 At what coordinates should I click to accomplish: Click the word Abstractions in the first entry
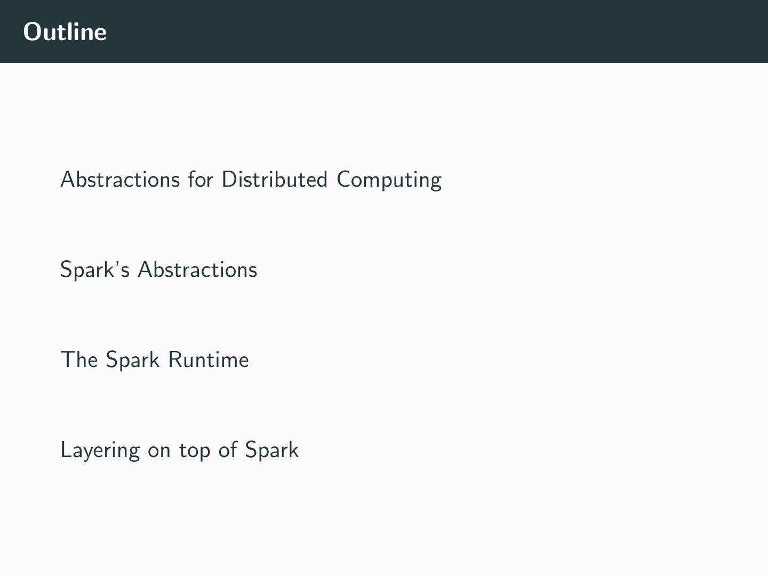tap(121, 180)
